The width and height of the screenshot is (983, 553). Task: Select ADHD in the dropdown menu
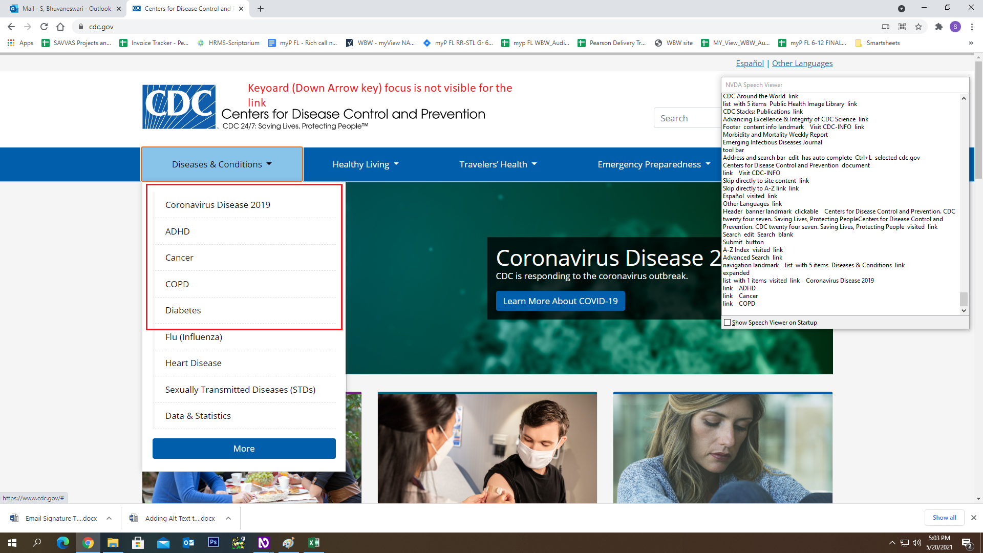point(245,231)
